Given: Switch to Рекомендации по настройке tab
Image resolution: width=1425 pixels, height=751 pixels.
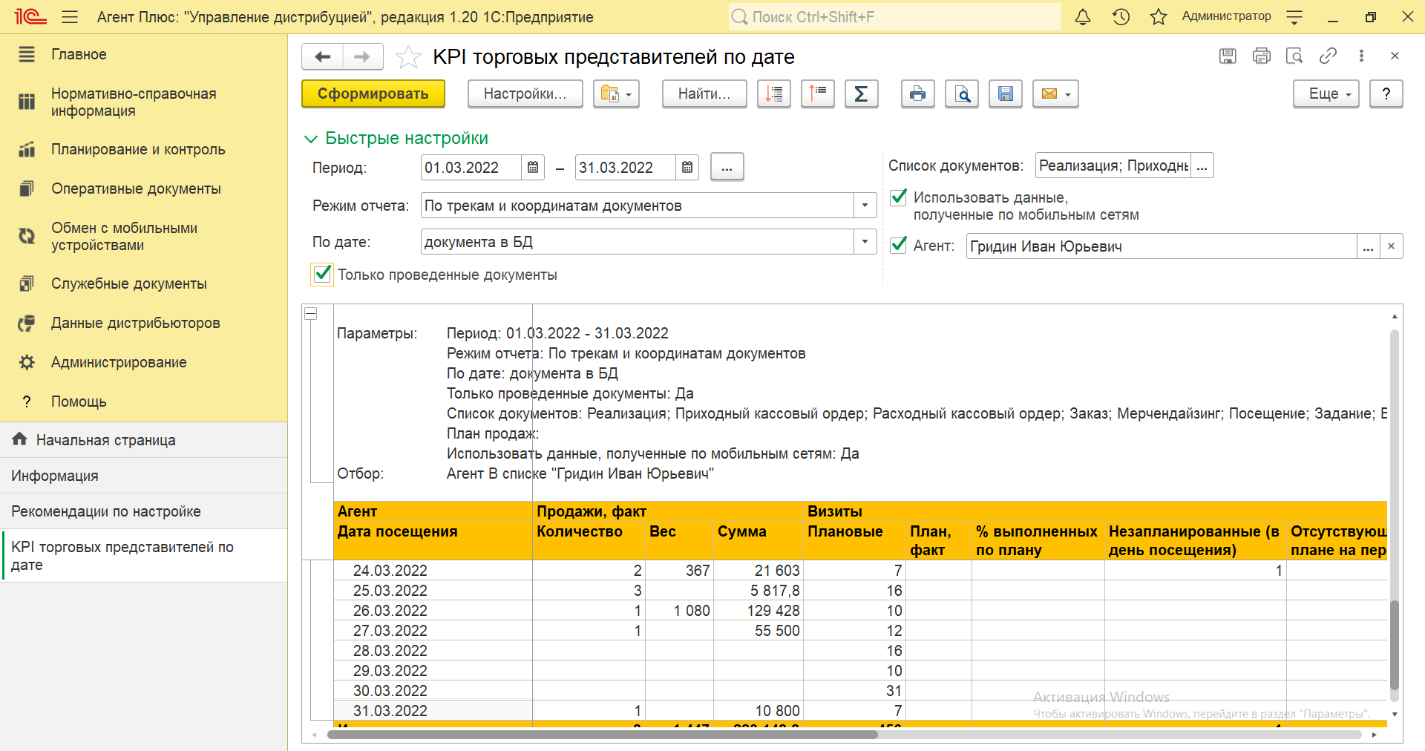Looking at the screenshot, I should pyautogui.click(x=143, y=511).
